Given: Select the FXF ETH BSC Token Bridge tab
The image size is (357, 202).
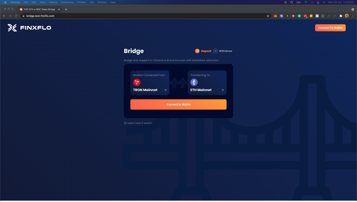Looking at the screenshot, I should (40, 9).
